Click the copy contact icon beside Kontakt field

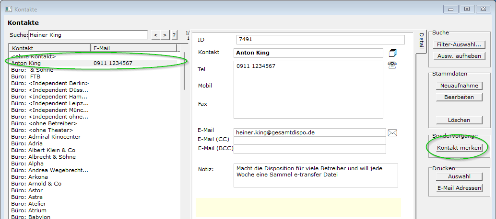(x=393, y=53)
